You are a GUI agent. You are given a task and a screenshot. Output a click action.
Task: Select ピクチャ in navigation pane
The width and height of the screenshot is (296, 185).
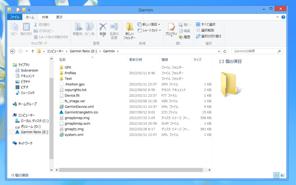tap(23, 81)
